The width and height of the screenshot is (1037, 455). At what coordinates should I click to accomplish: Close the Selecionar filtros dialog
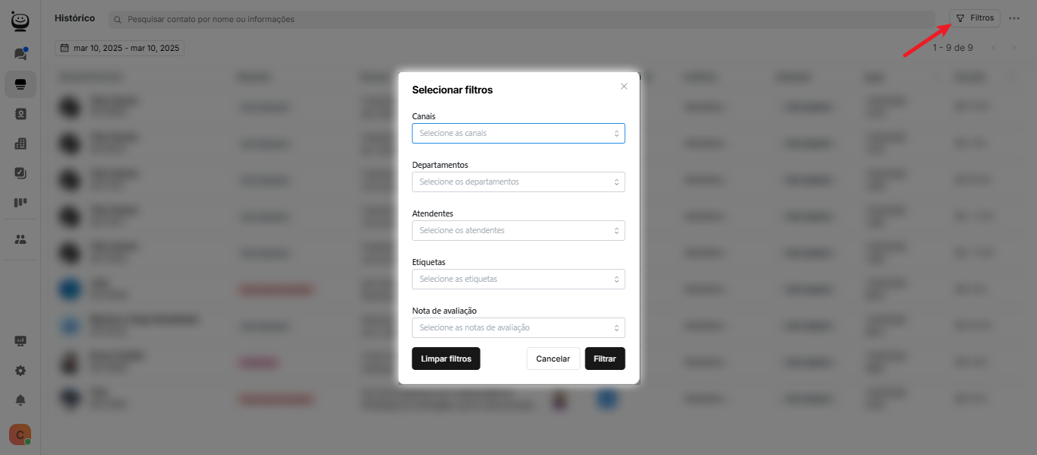(624, 87)
